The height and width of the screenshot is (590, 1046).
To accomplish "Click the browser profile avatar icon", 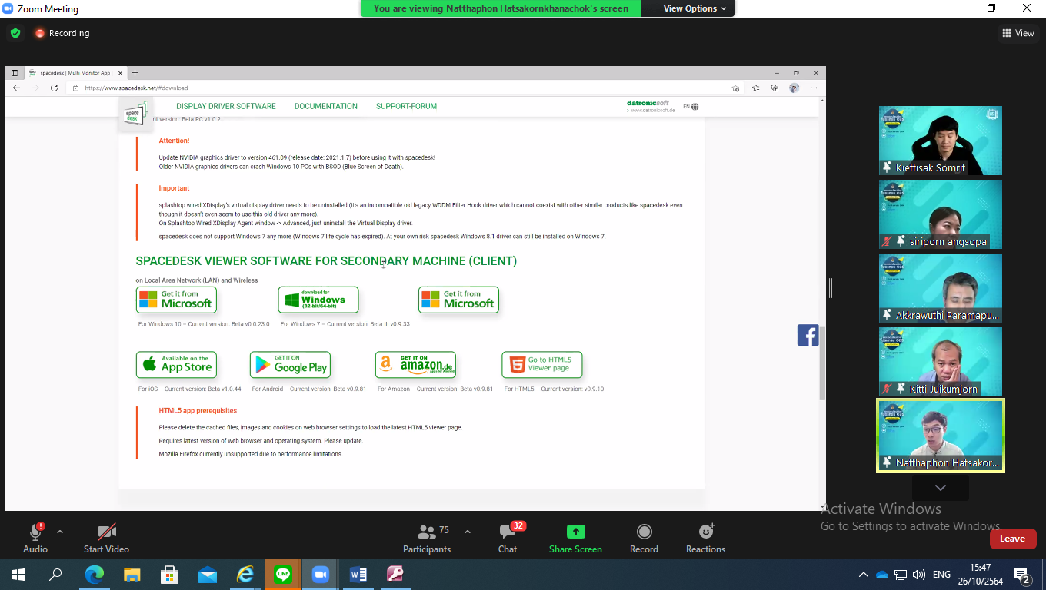I will (x=794, y=88).
